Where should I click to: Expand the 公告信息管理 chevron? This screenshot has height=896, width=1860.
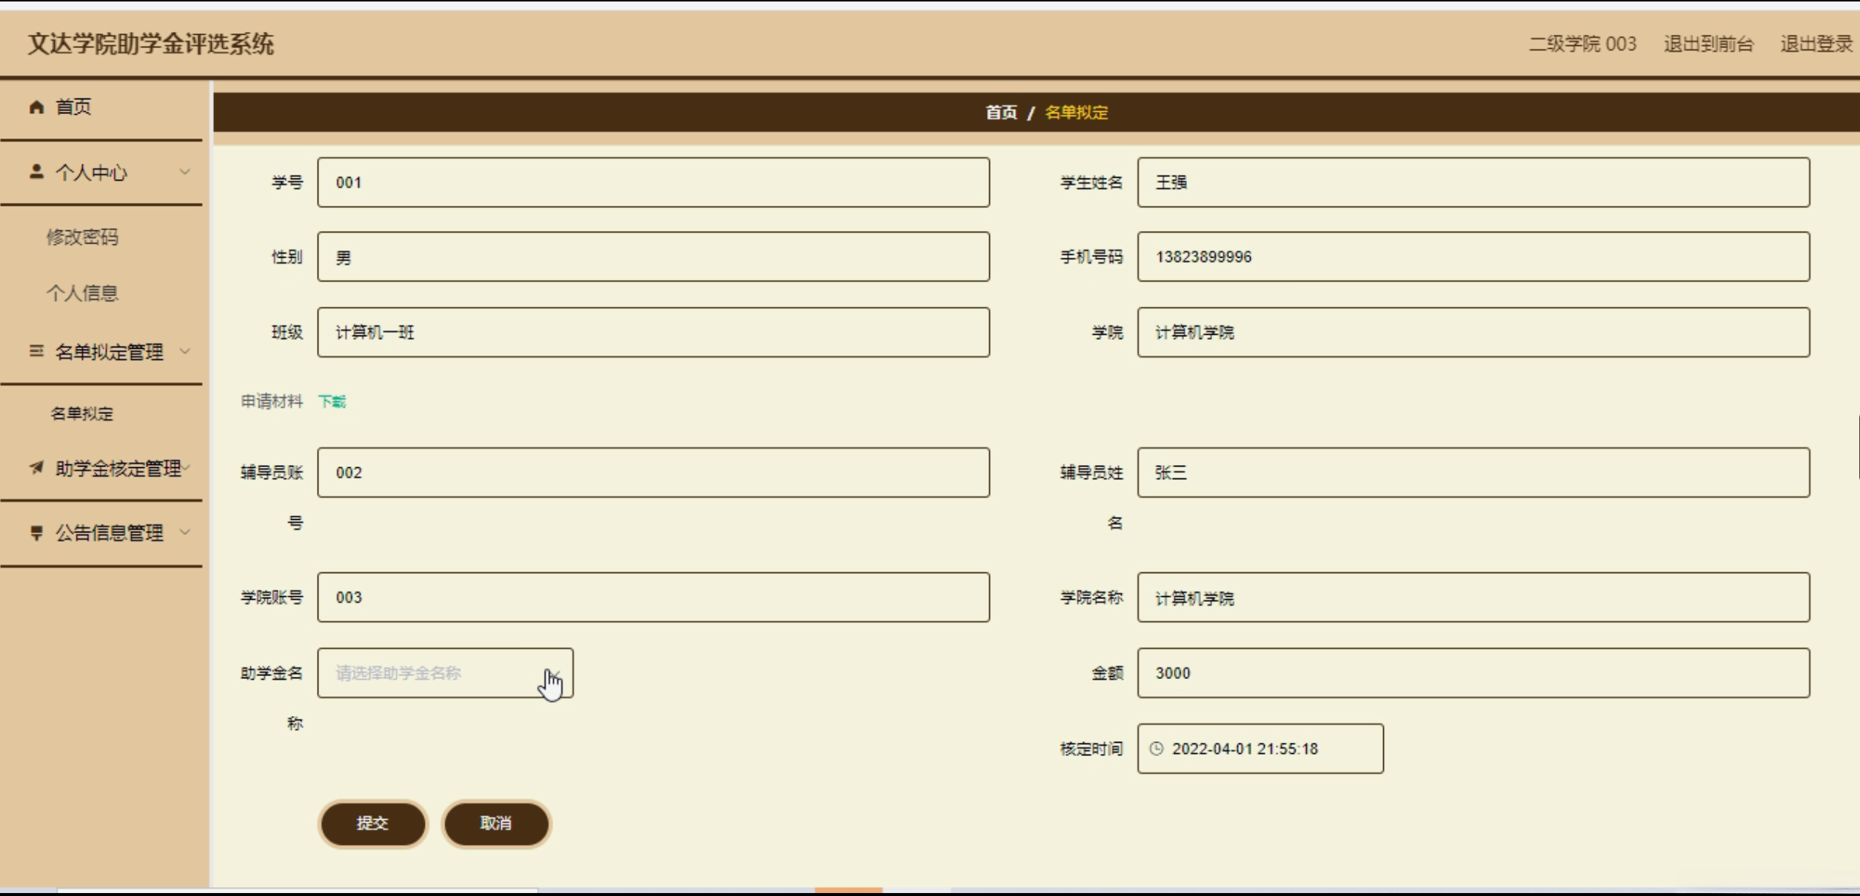click(x=185, y=532)
